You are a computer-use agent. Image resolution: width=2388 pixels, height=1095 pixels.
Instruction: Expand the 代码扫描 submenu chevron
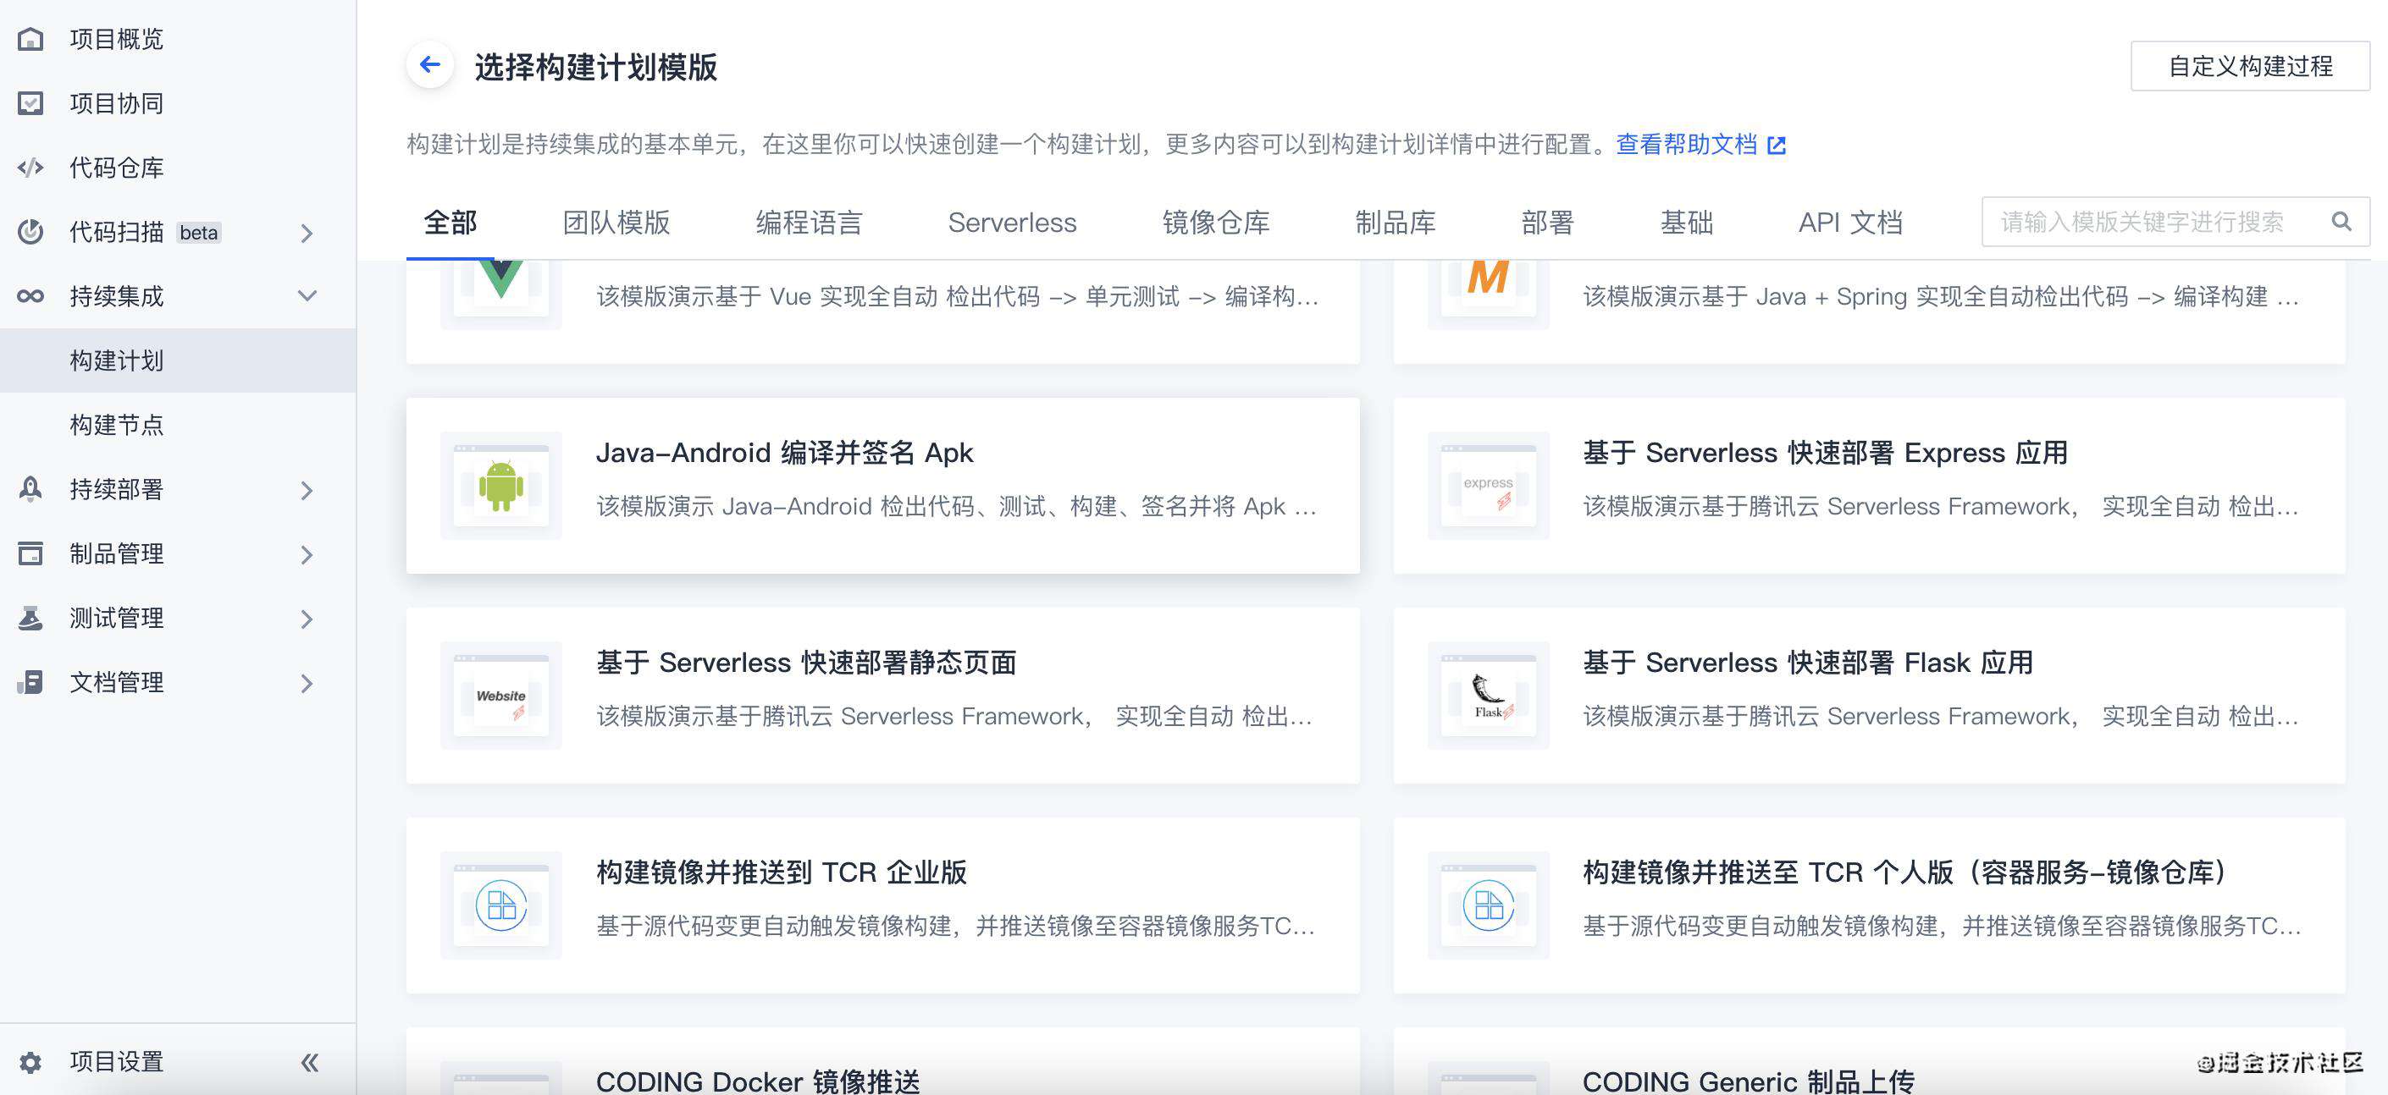point(307,234)
